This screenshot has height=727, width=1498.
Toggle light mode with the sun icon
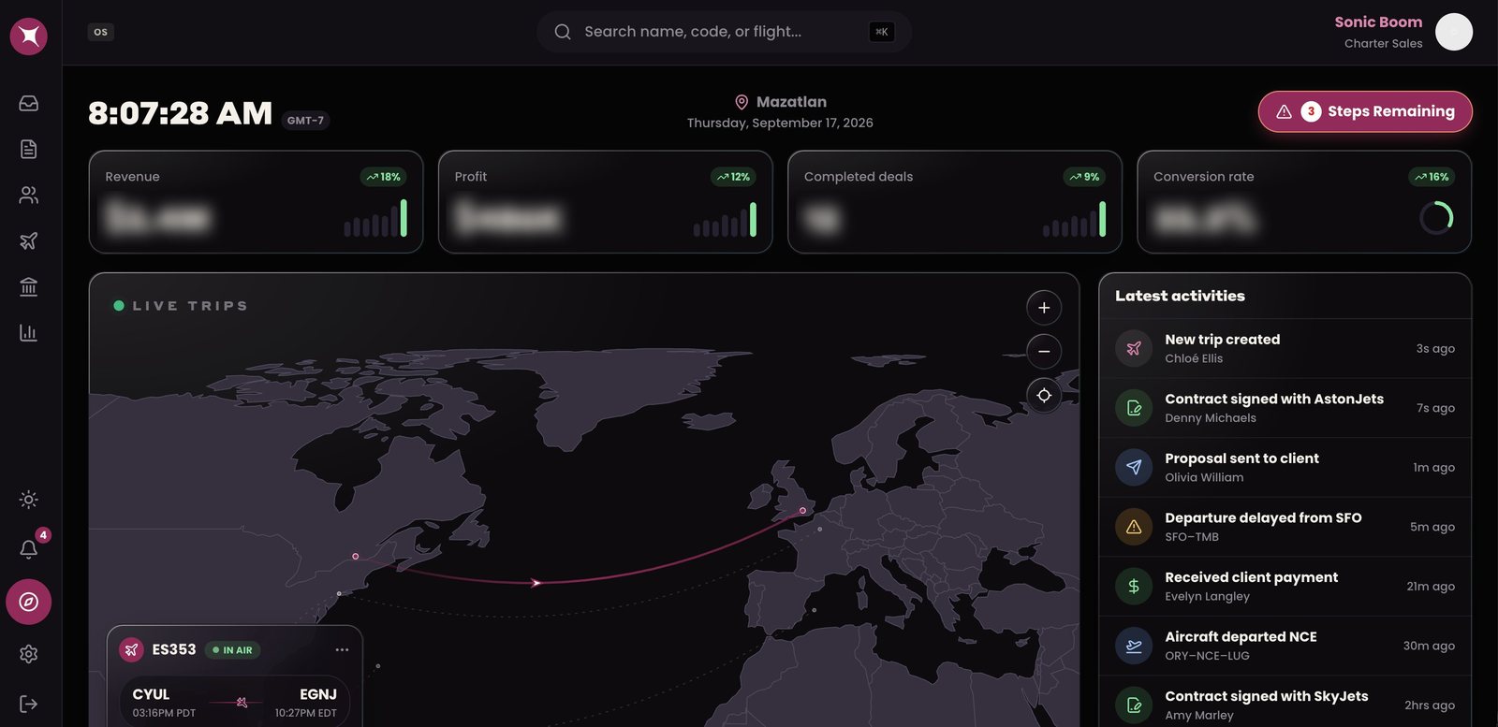29,500
